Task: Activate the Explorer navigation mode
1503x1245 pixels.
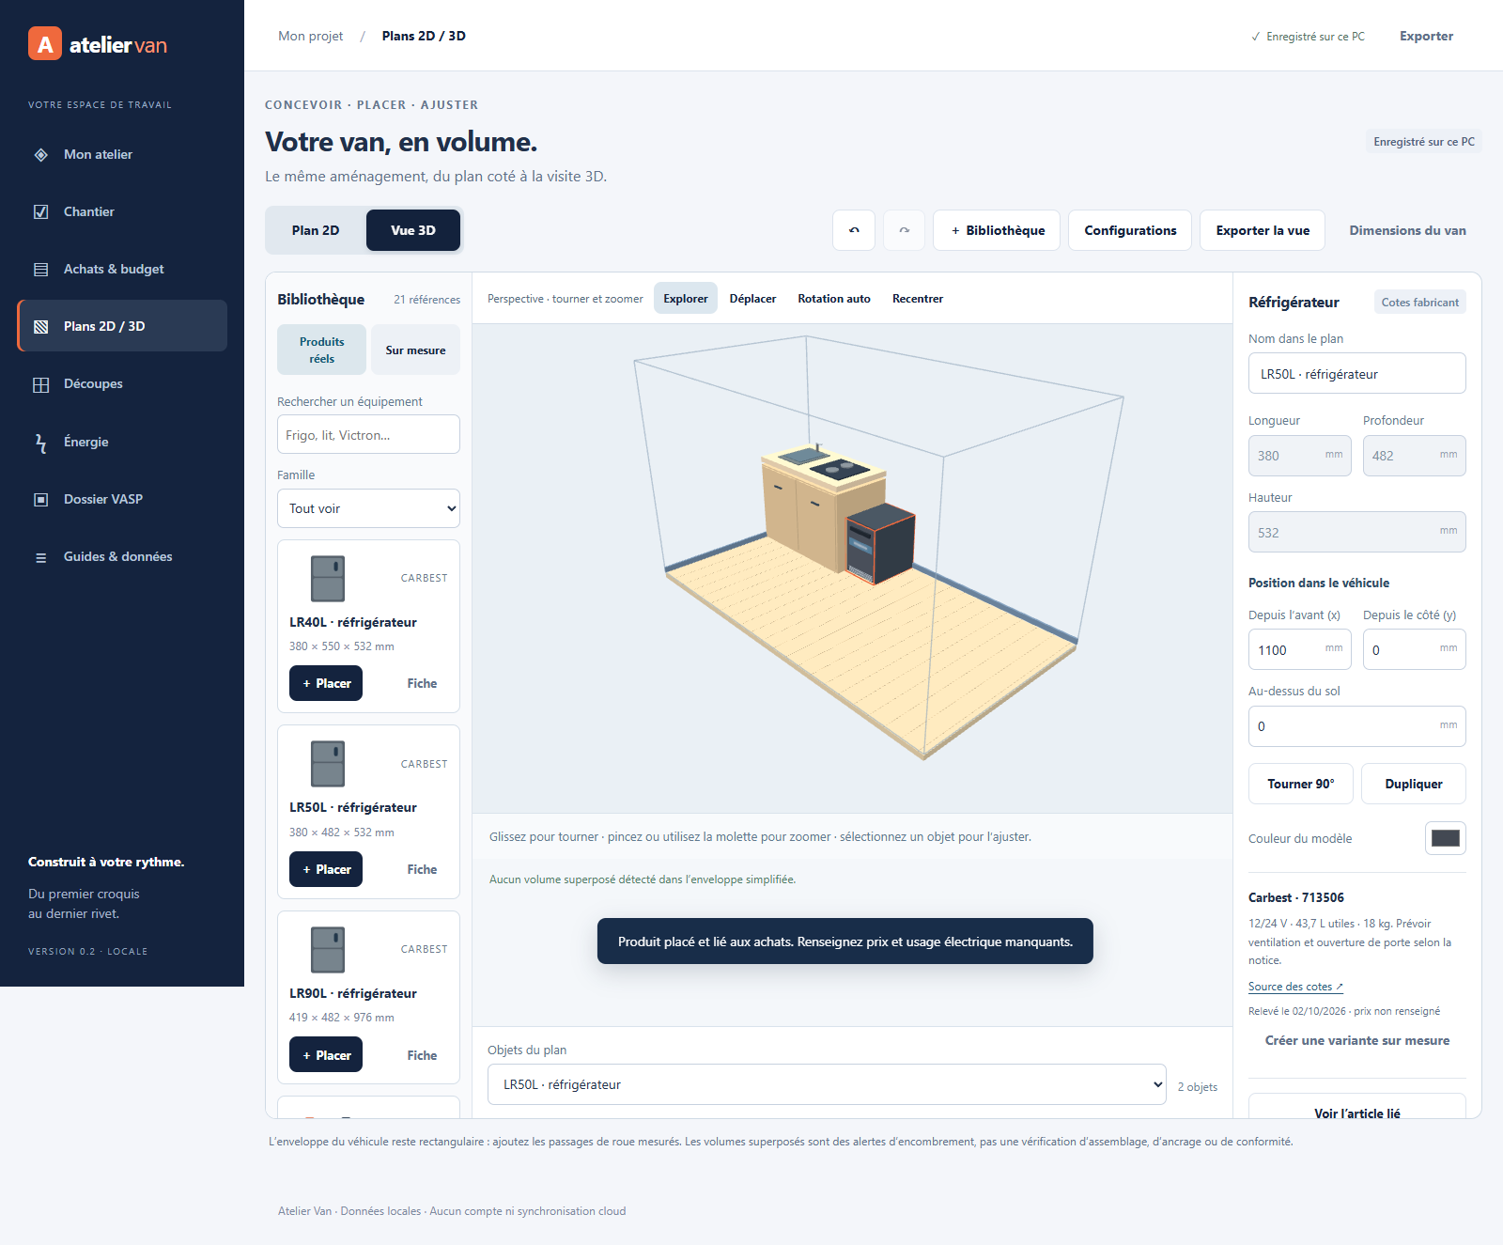Action: pyautogui.click(x=686, y=298)
